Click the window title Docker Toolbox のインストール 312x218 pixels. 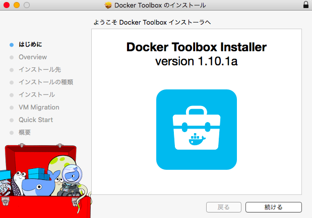160,5
